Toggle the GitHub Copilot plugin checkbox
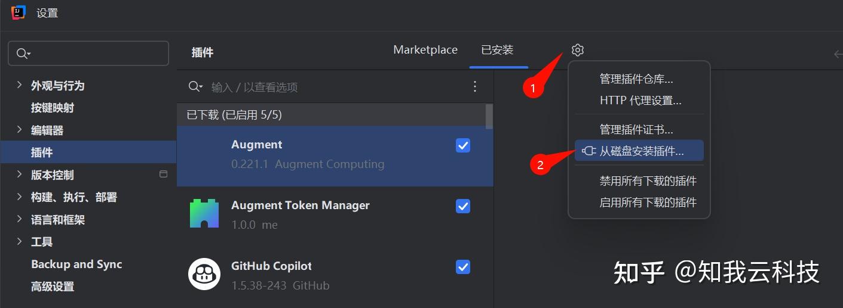 463,267
